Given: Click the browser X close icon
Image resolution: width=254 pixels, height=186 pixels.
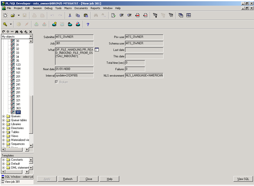Looking at the screenshot, I should click(x=31, y=31).
